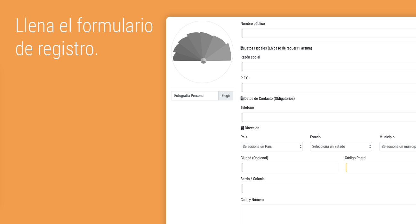Image resolution: width=416 pixels, height=224 pixels.
Task: Click into the Teléfono field
Action: coord(329,117)
